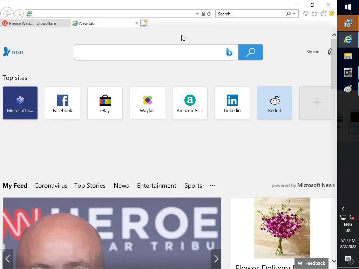This screenshot has width=359, height=269.
Task: Click the 5:17 PM clock
Action: 348,240
